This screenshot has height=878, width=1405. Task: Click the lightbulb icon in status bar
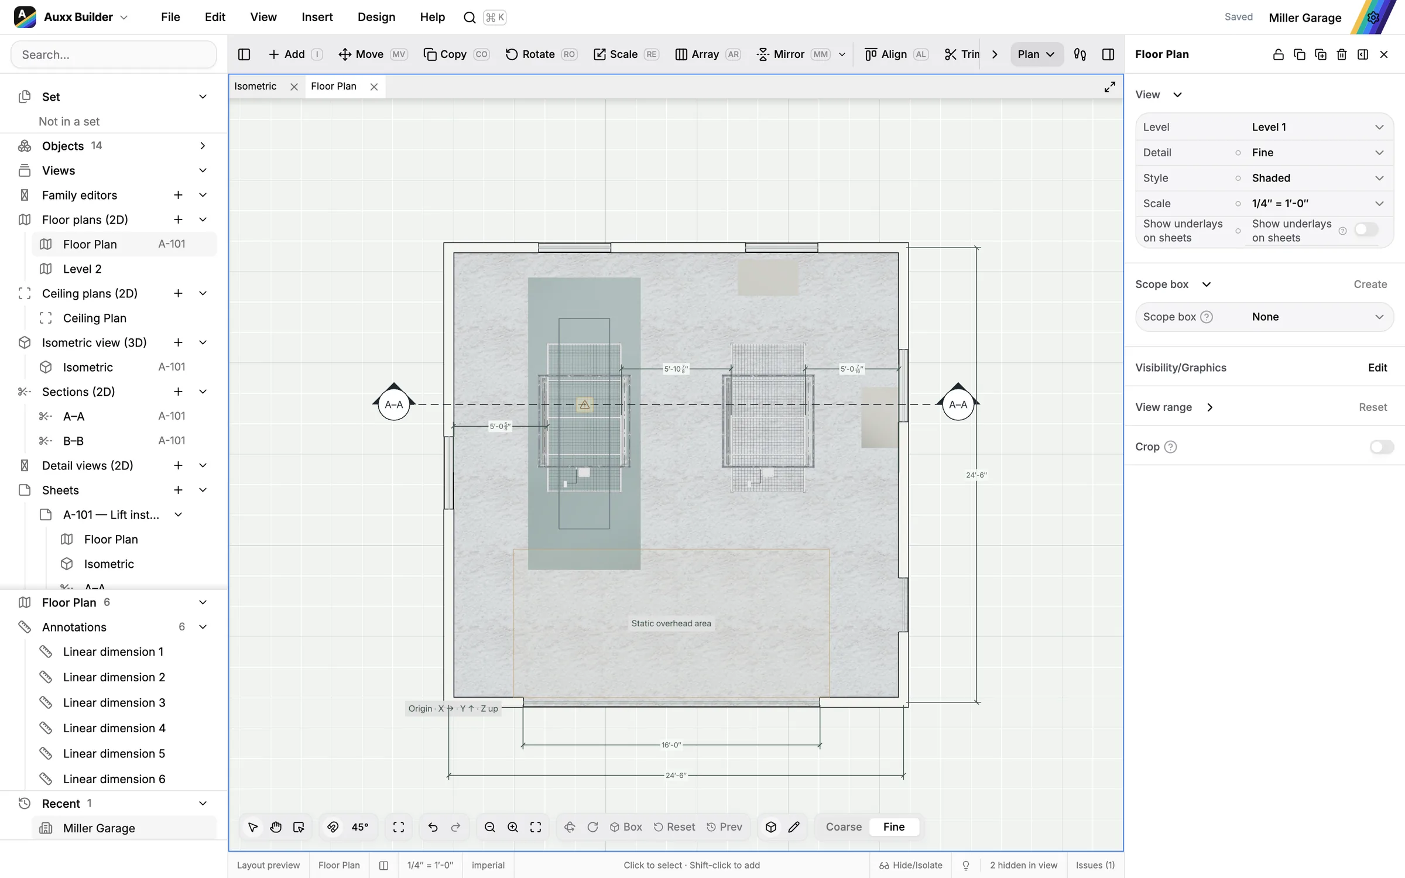pyautogui.click(x=966, y=865)
